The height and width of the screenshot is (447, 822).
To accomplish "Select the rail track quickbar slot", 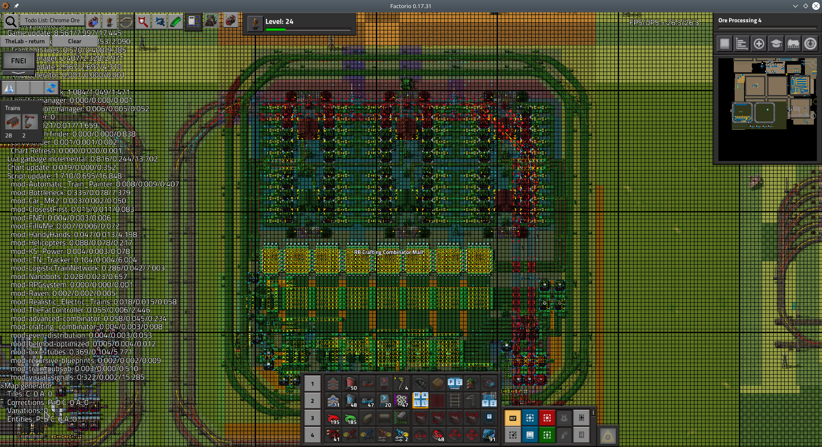I will 455,401.
